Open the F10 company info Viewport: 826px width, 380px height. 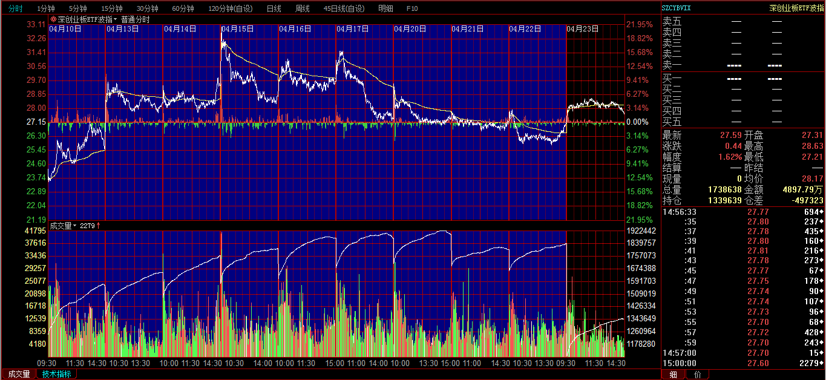[412, 8]
